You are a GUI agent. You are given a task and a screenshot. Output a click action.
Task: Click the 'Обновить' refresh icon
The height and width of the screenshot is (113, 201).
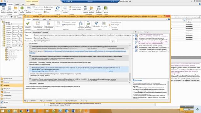pos(58,9)
